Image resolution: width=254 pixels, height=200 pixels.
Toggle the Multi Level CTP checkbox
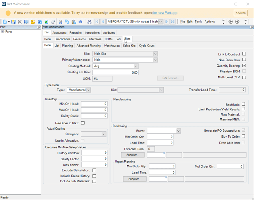(244, 77)
